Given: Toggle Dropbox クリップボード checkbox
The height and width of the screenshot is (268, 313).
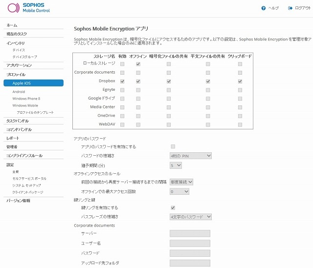Looking at the screenshot, I should click(x=240, y=82).
